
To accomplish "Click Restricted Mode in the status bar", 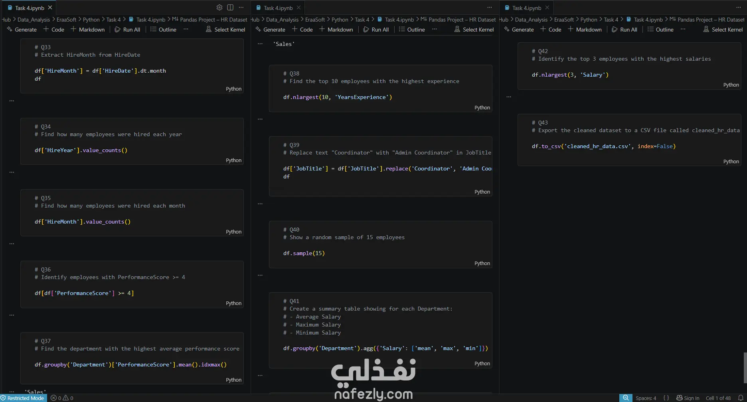I will pos(23,398).
